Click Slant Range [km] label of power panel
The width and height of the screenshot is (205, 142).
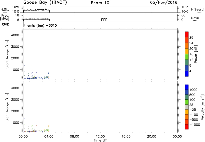click(x=7, y=54)
